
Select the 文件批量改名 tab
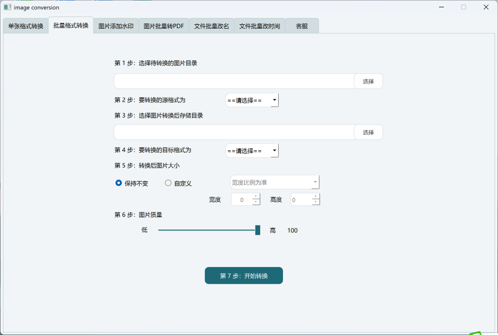tap(212, 26)
